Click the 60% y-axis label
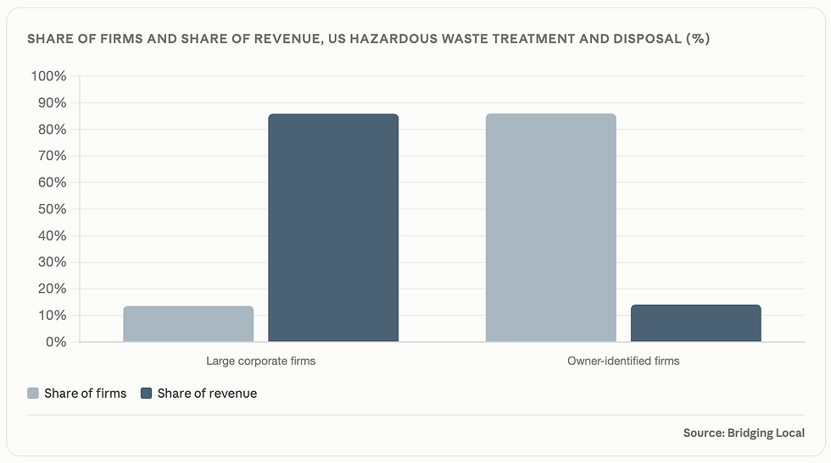The image size is (831, 463). tap(52, 183)
